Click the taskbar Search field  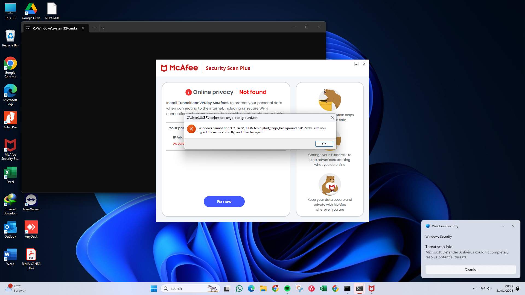point(191,288)
